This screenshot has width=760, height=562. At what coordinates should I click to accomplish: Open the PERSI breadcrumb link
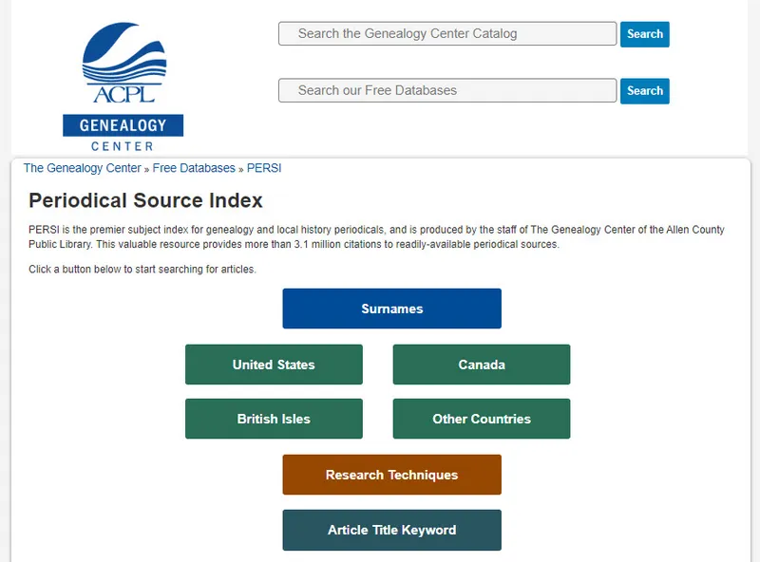264,168
